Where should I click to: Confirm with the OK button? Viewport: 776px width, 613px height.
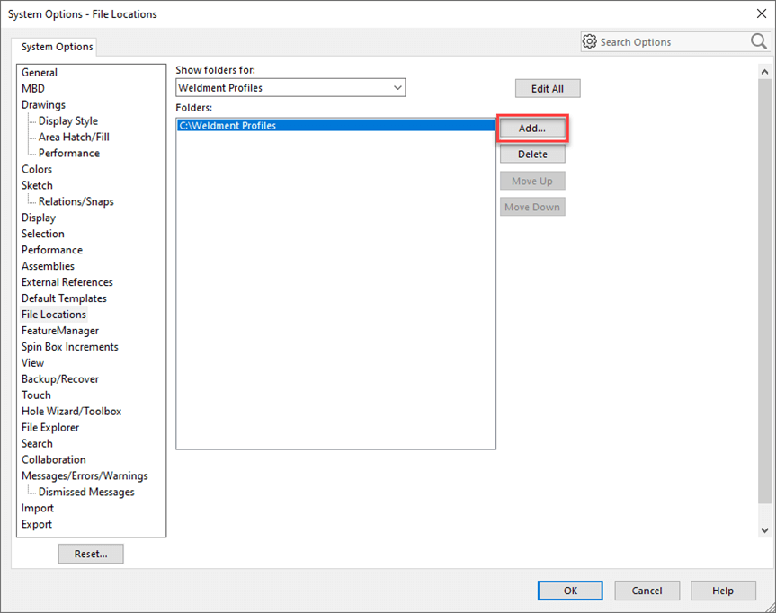[570, 591]
